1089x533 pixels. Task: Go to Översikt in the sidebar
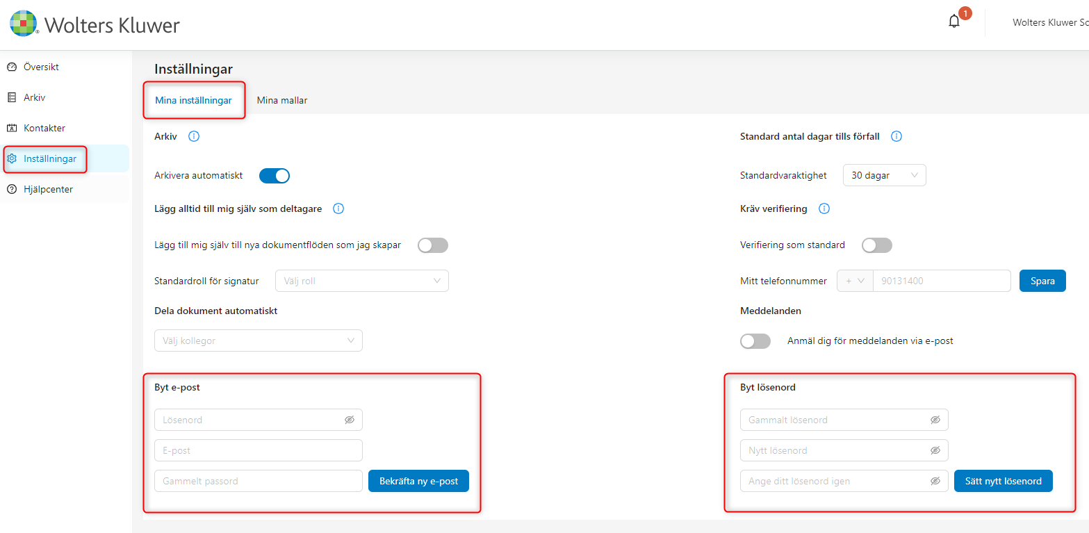tap(65, 67)
